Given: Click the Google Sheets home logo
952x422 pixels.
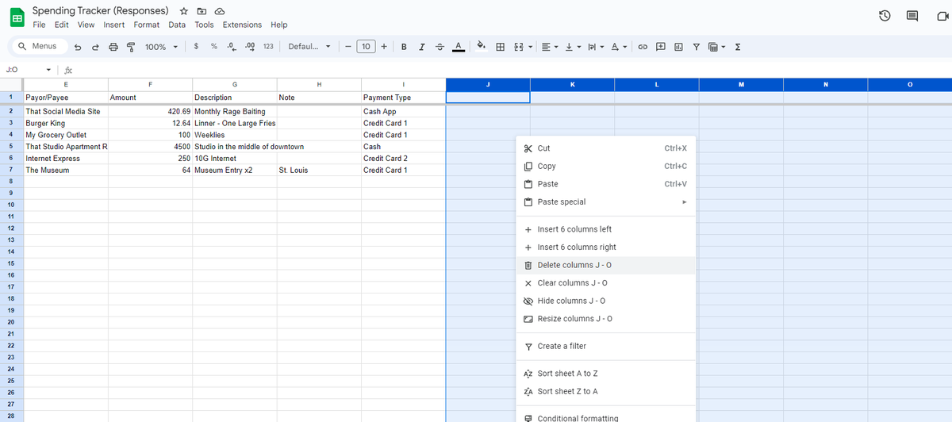Looking at the screenshot, I should click(x=16, y=17).
